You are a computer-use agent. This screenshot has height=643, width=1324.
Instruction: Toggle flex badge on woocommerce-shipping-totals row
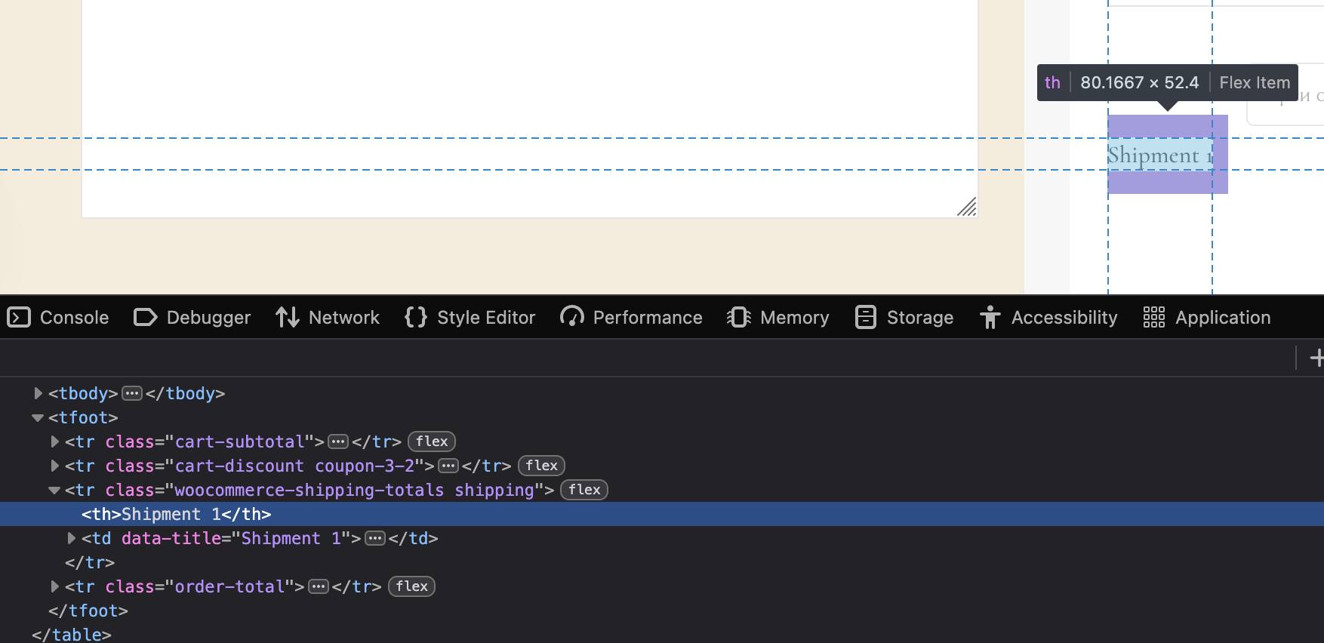point(584,490)
